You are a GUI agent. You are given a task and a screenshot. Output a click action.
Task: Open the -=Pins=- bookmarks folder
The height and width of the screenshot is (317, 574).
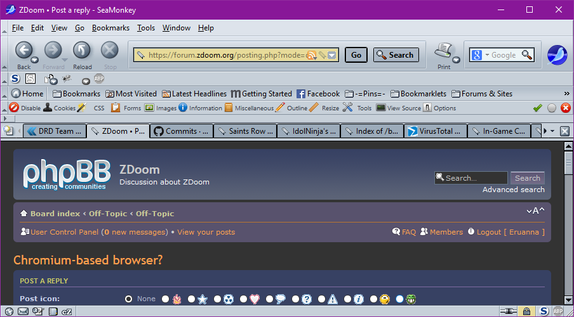point(365,94)
